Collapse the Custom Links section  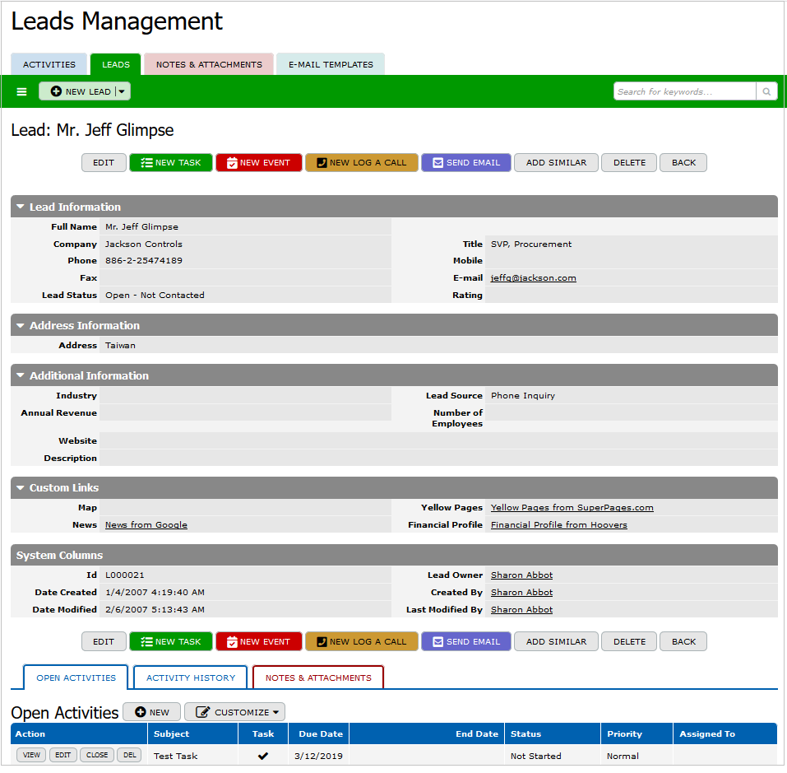coord(21,487)
